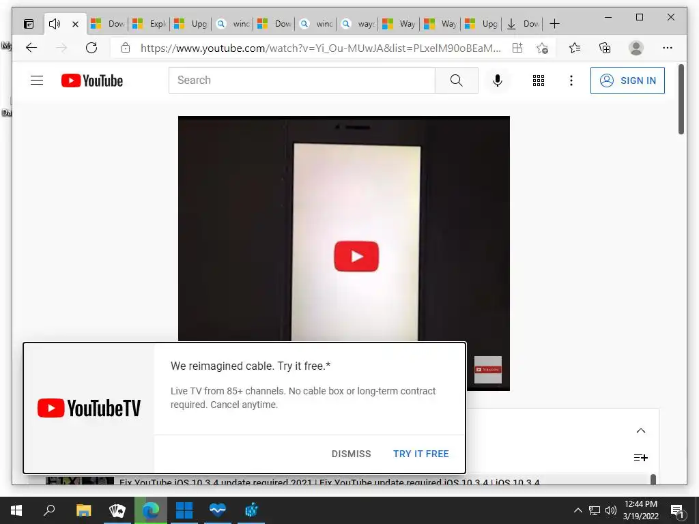Open the PC Health Check taskbar app
The image size is (699, 524).
218,510
